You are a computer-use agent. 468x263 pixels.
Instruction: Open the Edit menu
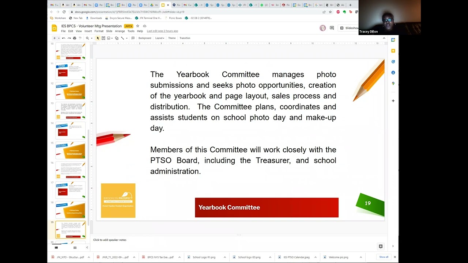[71, 31]
